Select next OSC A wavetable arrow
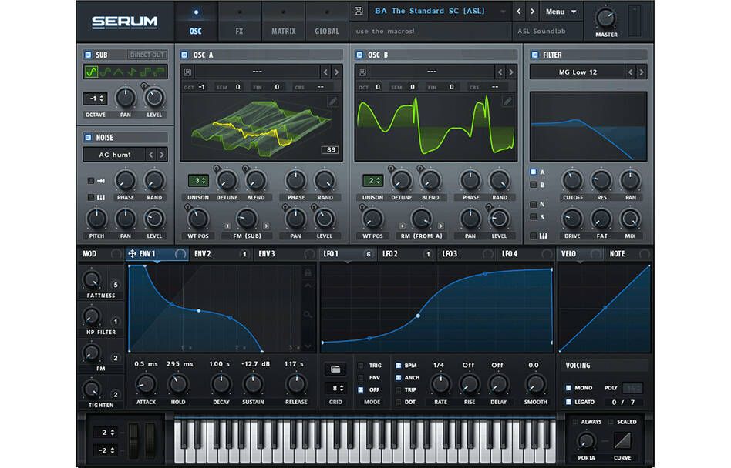731x468 pixels. (337, 72)
